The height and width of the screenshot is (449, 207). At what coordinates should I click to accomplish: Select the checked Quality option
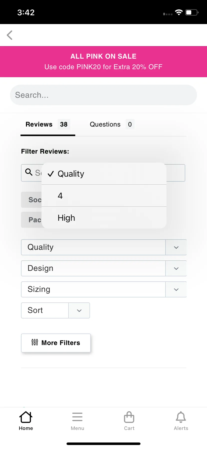point(104,174)
